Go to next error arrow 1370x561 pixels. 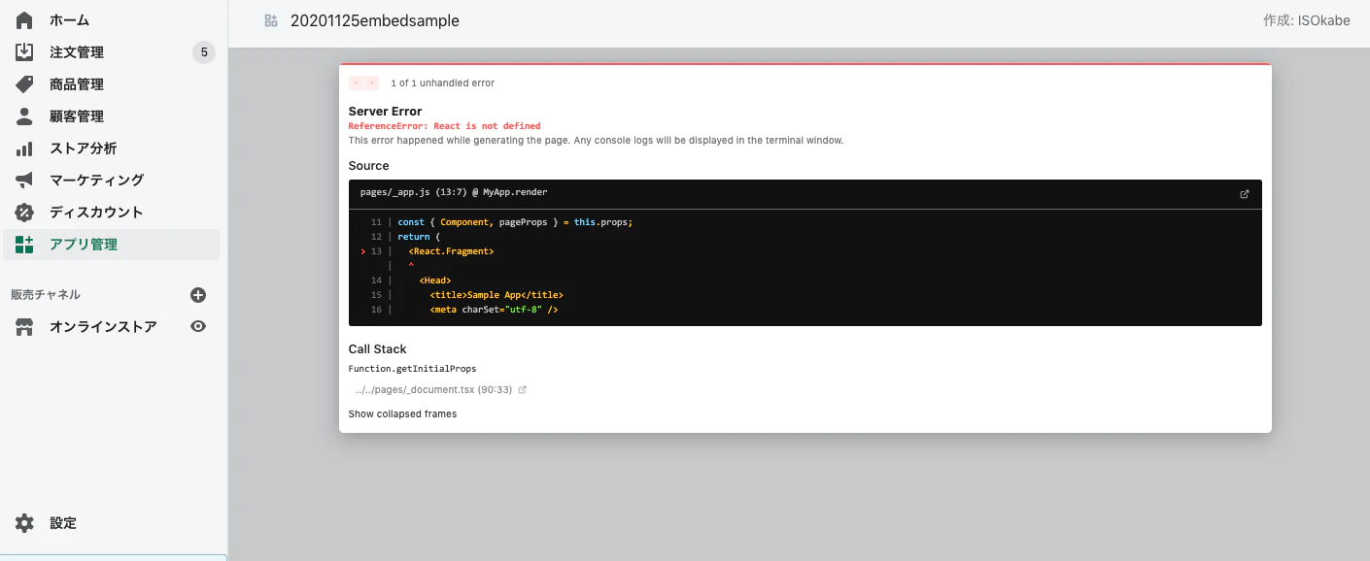(x=372, y=83)
